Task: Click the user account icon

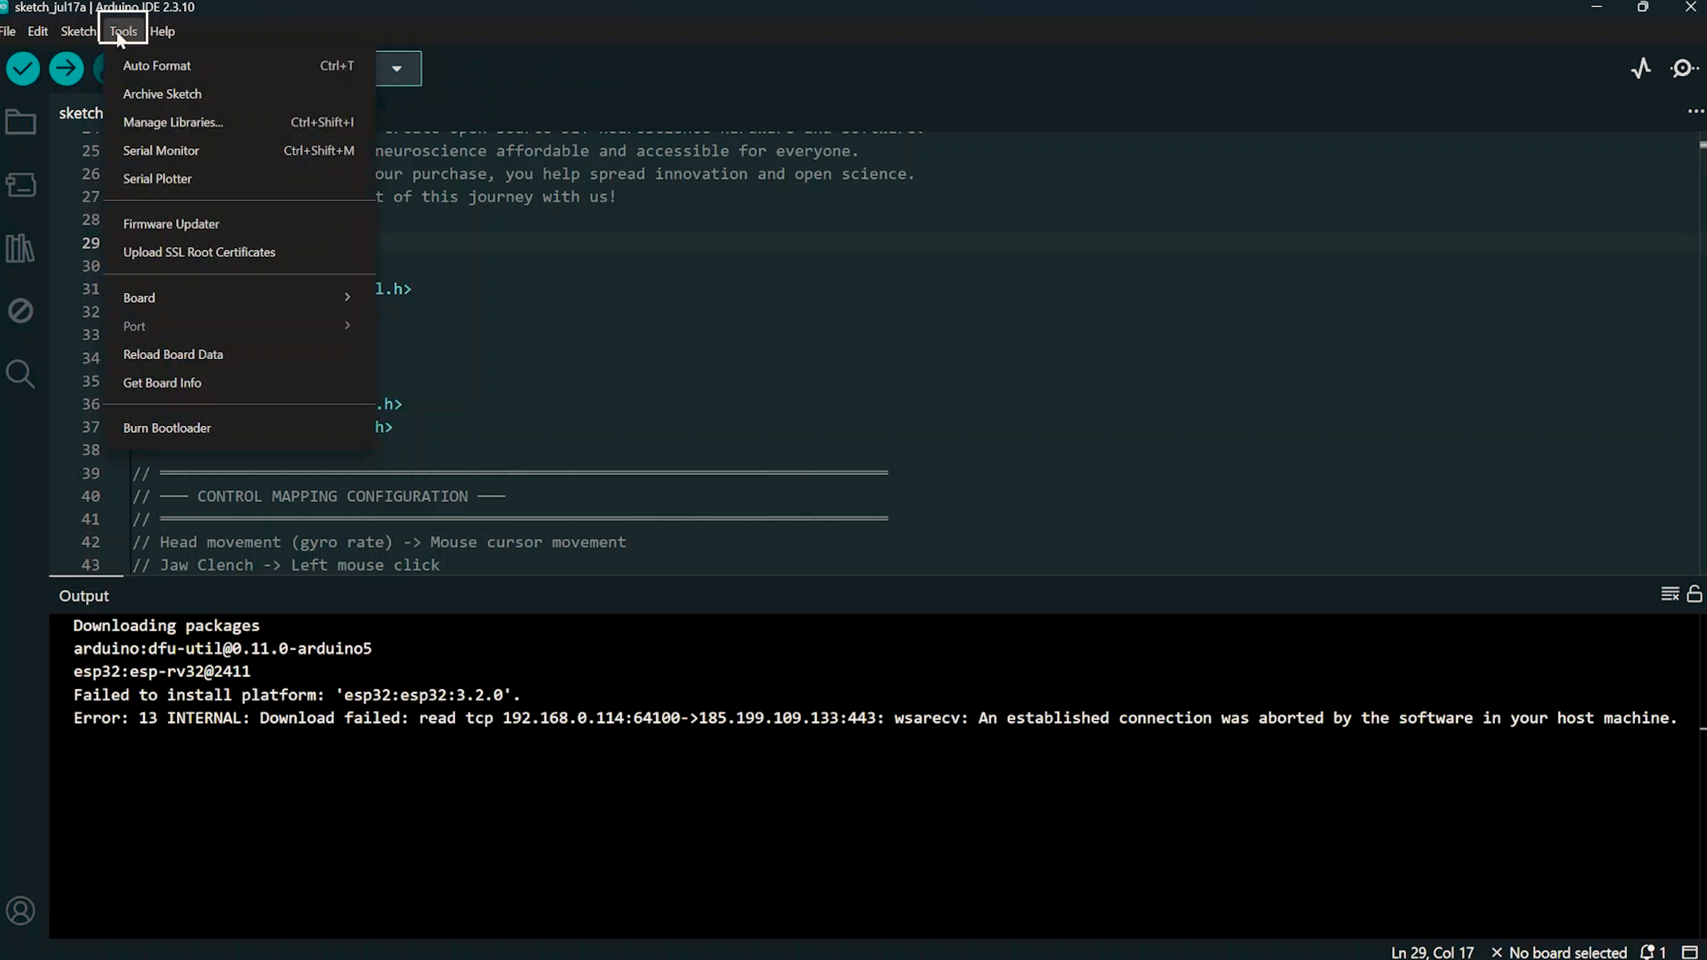Action: tap(21, 911)
